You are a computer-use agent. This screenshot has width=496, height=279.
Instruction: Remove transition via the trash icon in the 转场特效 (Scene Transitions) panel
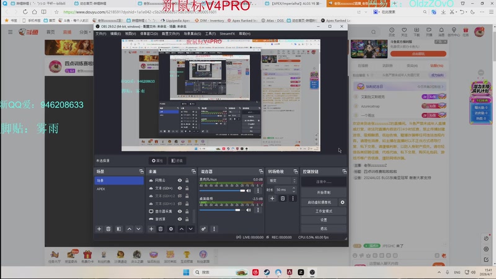coord(283,198)
